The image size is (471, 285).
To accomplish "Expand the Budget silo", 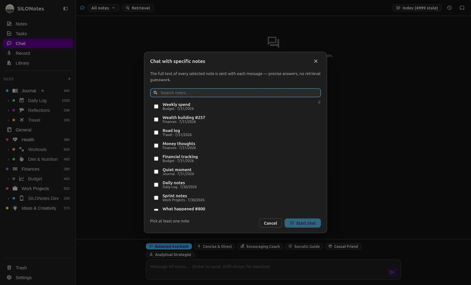I will pos(8,179).
